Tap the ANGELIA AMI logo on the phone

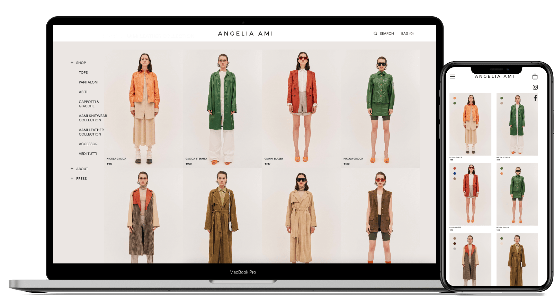pyautogui.click(x=494, y=76)
